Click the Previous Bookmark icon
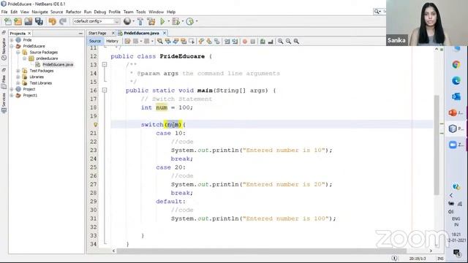468x263 pixels. pyautogui.click(x=201, y=41)
